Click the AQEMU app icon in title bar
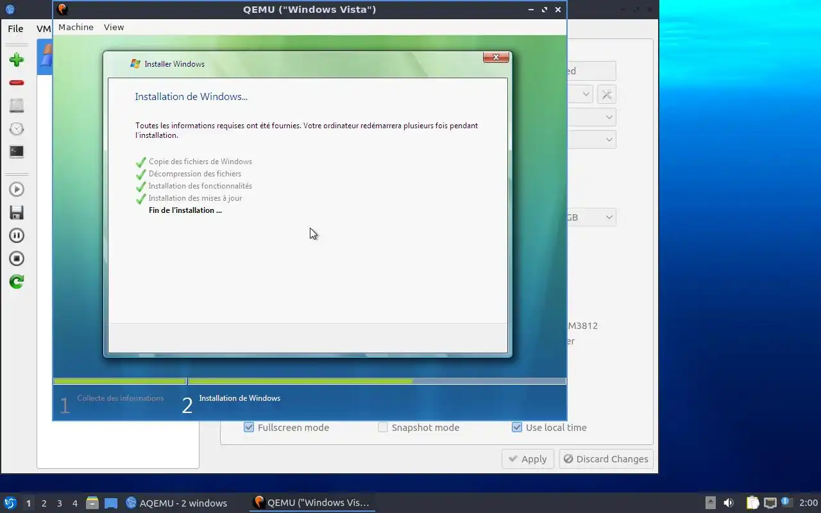Image resolution: width=821 pixels, height=513 pixels. pos(10,10)
